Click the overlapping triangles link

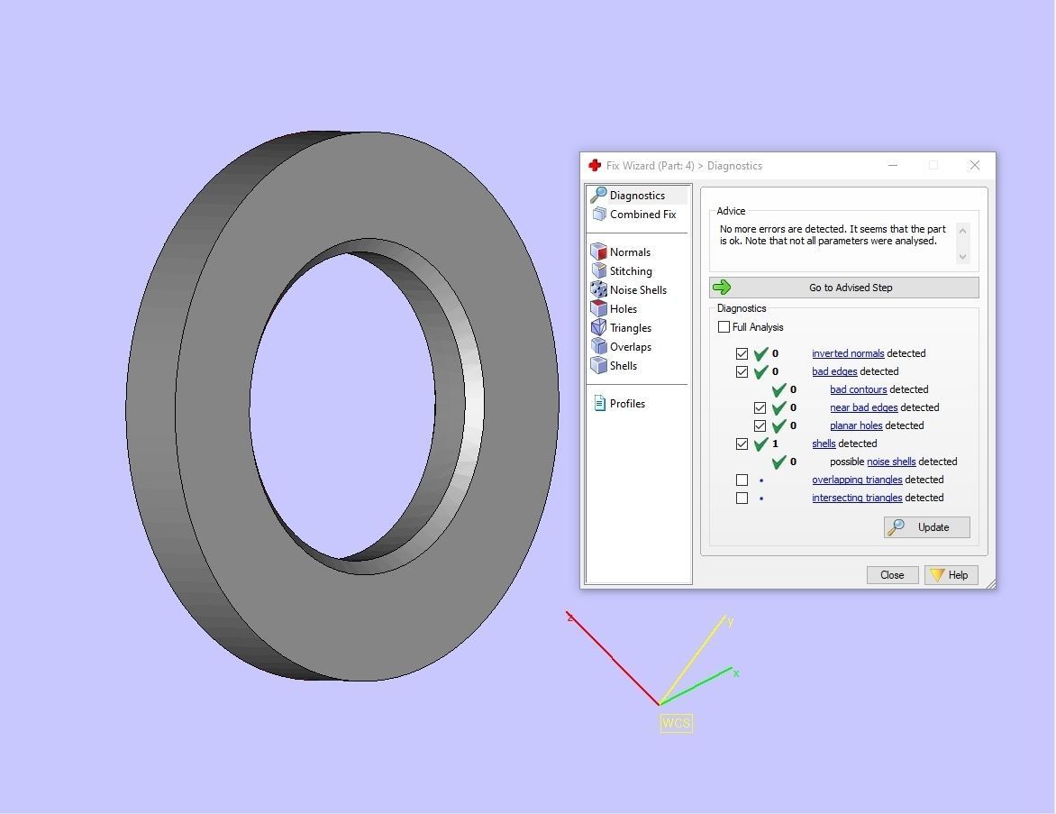coord(857,480)
